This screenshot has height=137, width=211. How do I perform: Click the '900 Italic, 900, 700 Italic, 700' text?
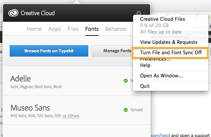tap(35, 116)
